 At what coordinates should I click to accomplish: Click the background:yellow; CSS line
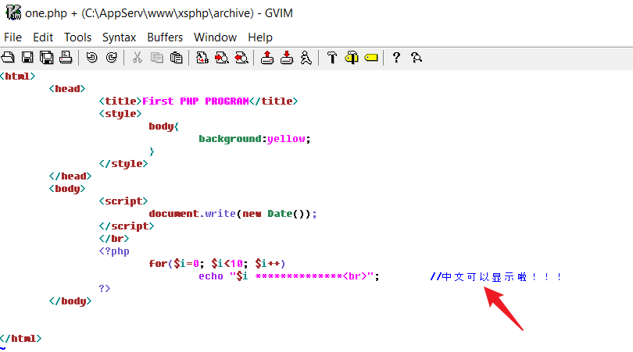click(x=254, y=139)
